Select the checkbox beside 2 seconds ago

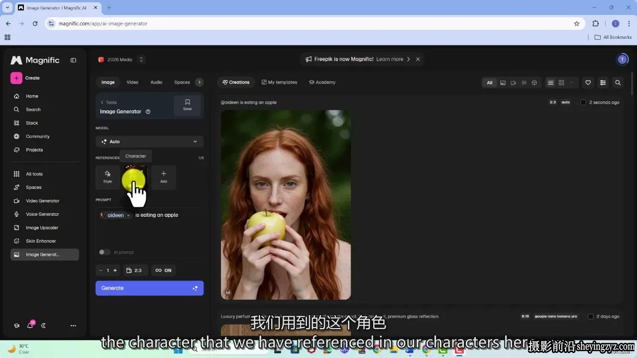click(583, 102)
